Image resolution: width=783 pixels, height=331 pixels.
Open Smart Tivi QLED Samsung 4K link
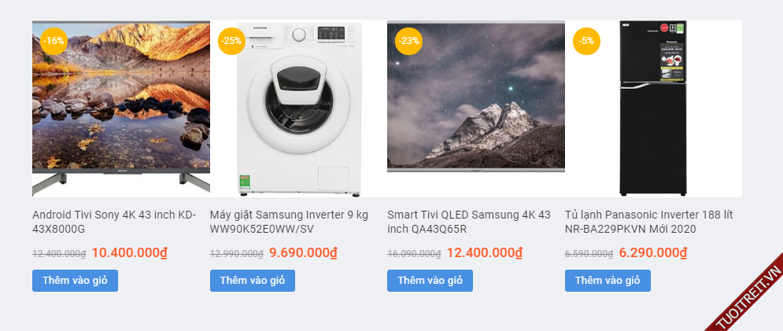469,222
